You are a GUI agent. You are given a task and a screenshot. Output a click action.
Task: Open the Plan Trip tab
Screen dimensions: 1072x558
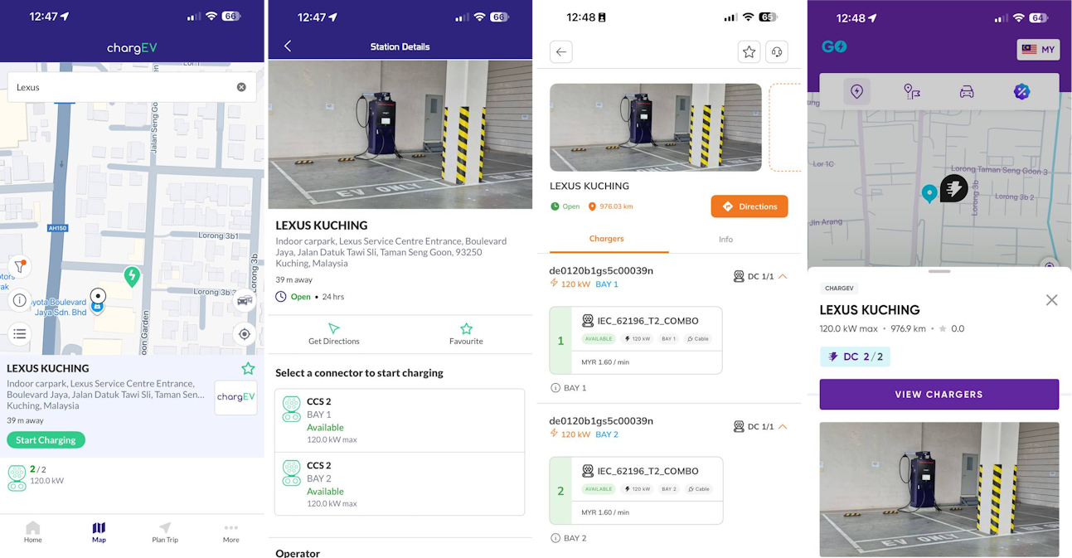tap(165, 531)
